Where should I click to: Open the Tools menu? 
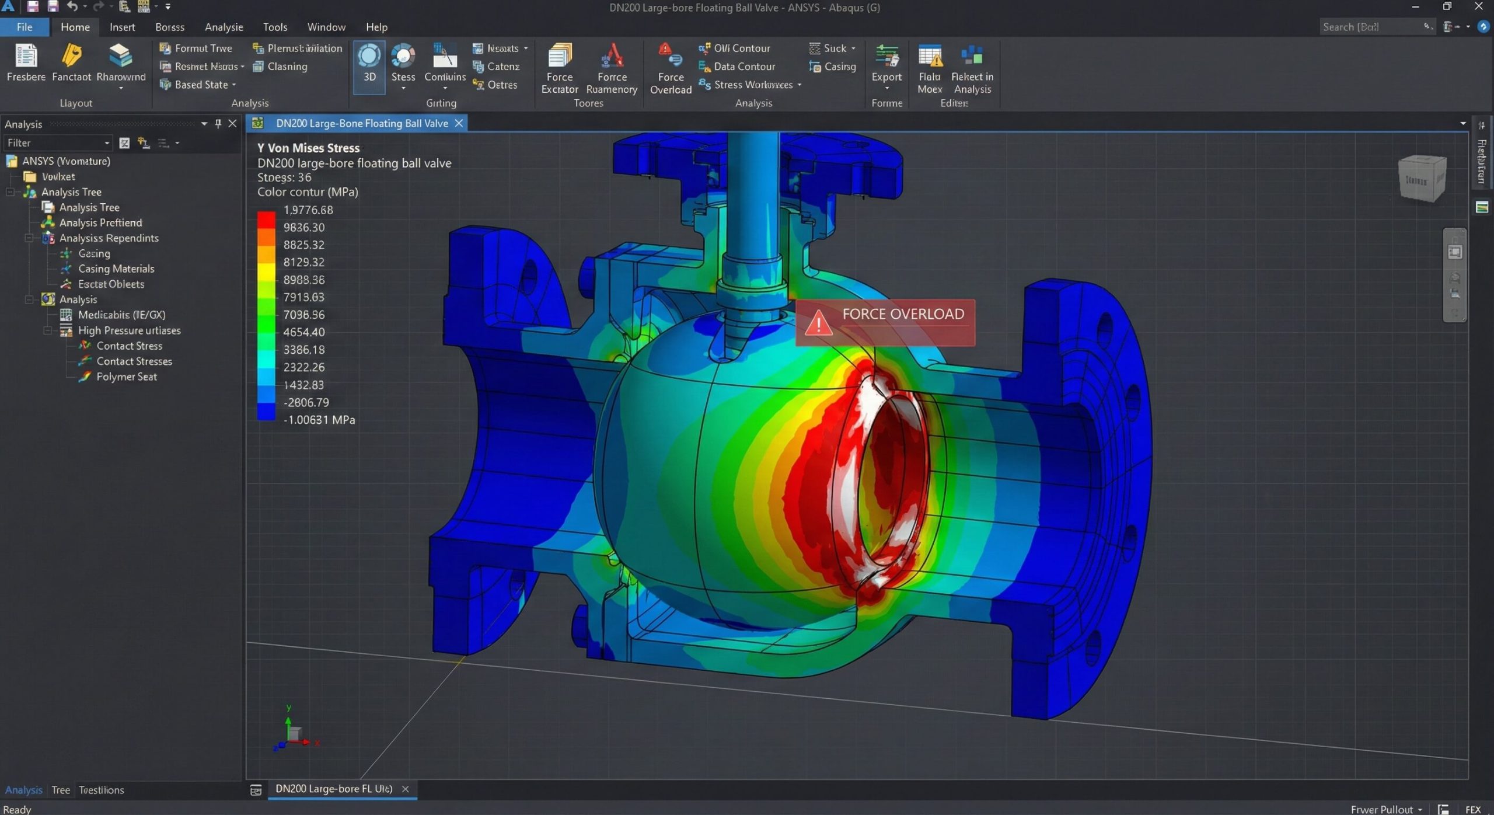click(274, 27)
